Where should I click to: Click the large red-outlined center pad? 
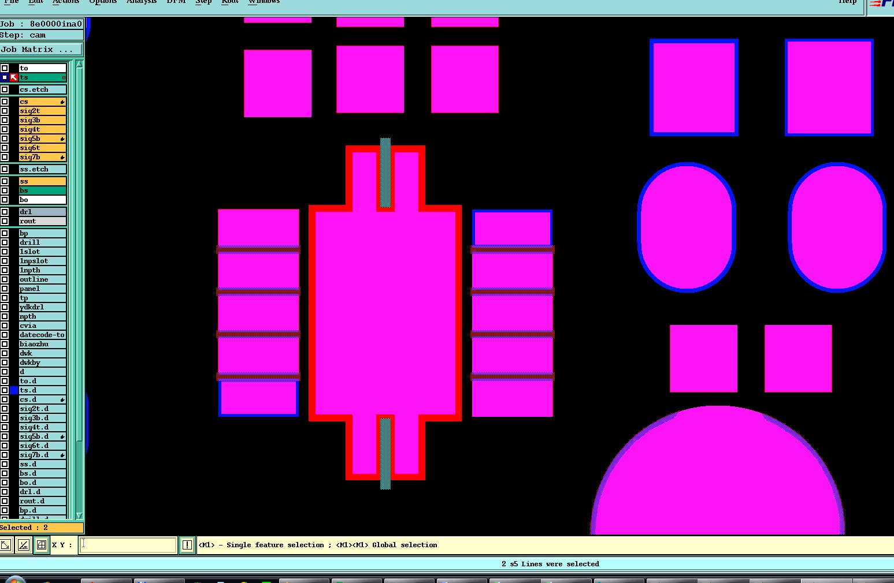[385, 312]
